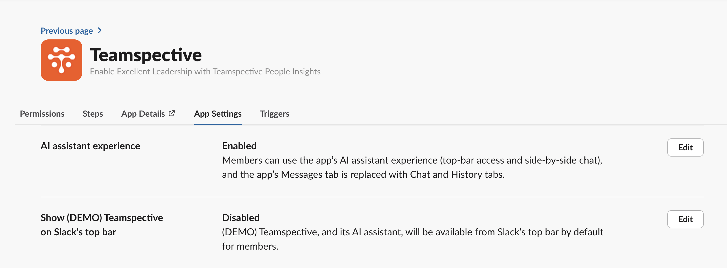Switch to the Steps tab

coord(93,114)
